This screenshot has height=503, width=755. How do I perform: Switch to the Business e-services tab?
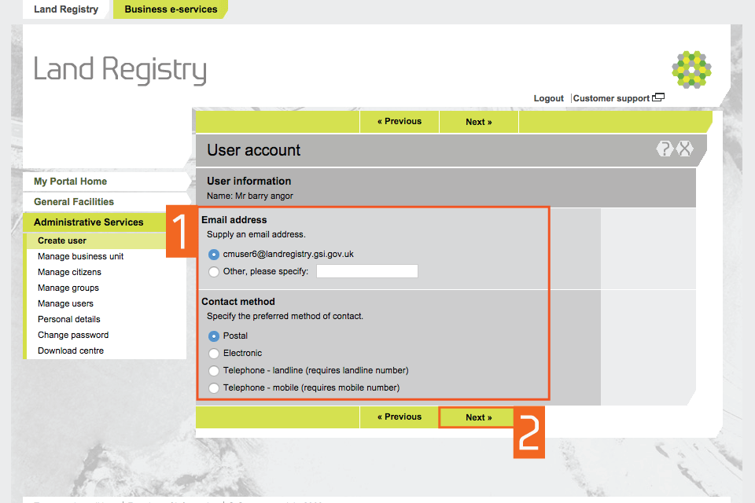click(171, 9)
